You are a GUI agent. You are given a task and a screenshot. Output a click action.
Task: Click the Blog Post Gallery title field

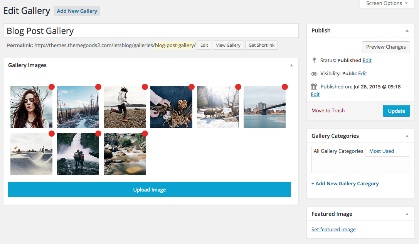151,31
